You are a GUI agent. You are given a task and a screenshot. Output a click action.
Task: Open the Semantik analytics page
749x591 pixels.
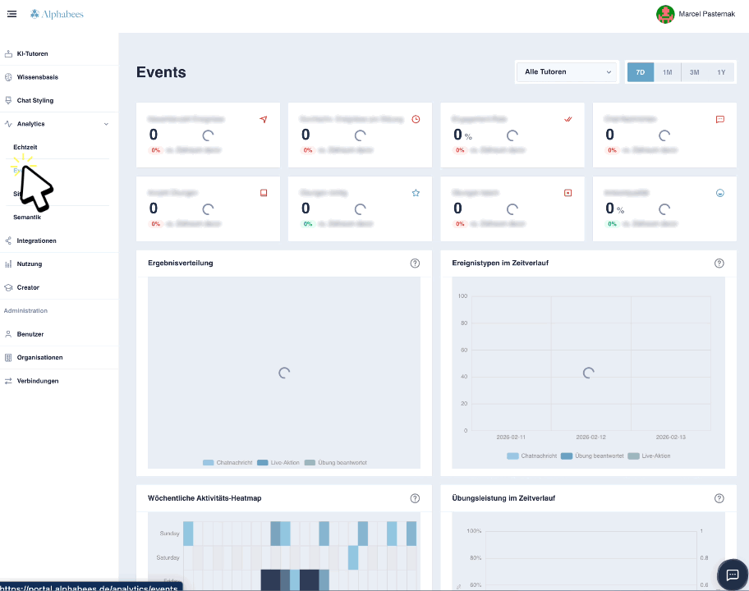[27, 218]
